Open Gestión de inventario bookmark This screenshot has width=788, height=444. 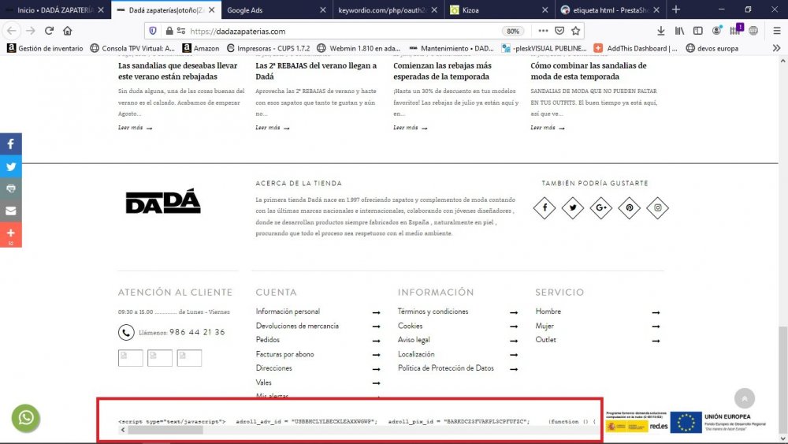click(x=45, y=48)
